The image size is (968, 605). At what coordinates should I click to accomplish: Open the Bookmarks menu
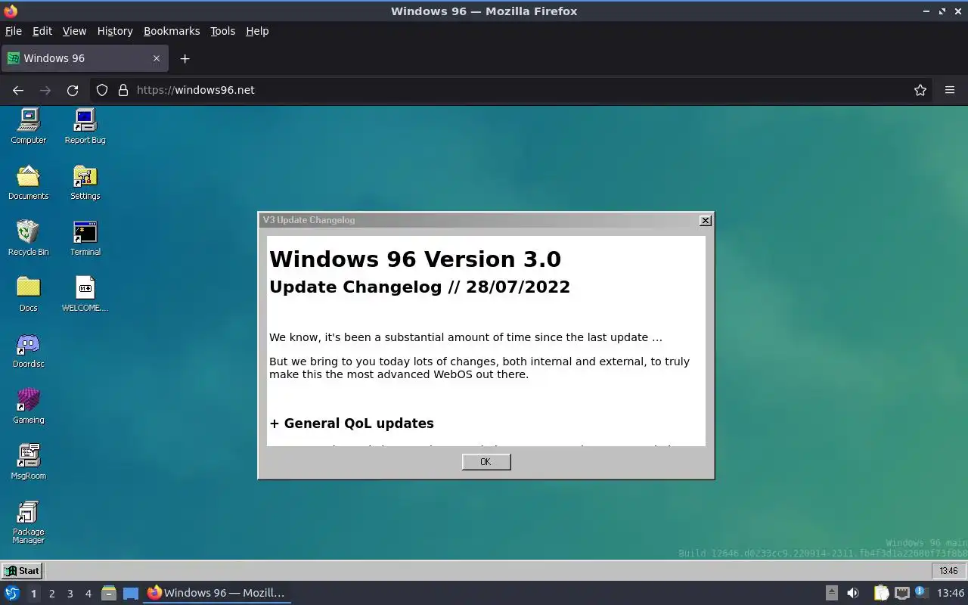[x=172, y=31]
